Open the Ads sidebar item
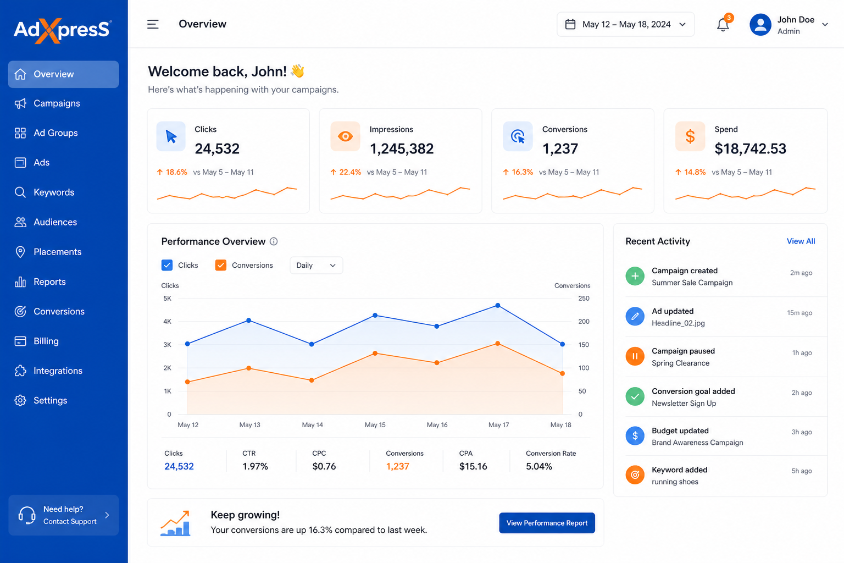This screenshot has width=844, height=563. [63, 163]
